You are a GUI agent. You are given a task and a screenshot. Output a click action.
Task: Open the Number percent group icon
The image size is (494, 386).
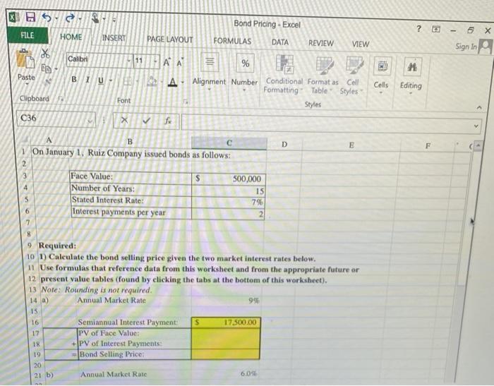[245, 63]
